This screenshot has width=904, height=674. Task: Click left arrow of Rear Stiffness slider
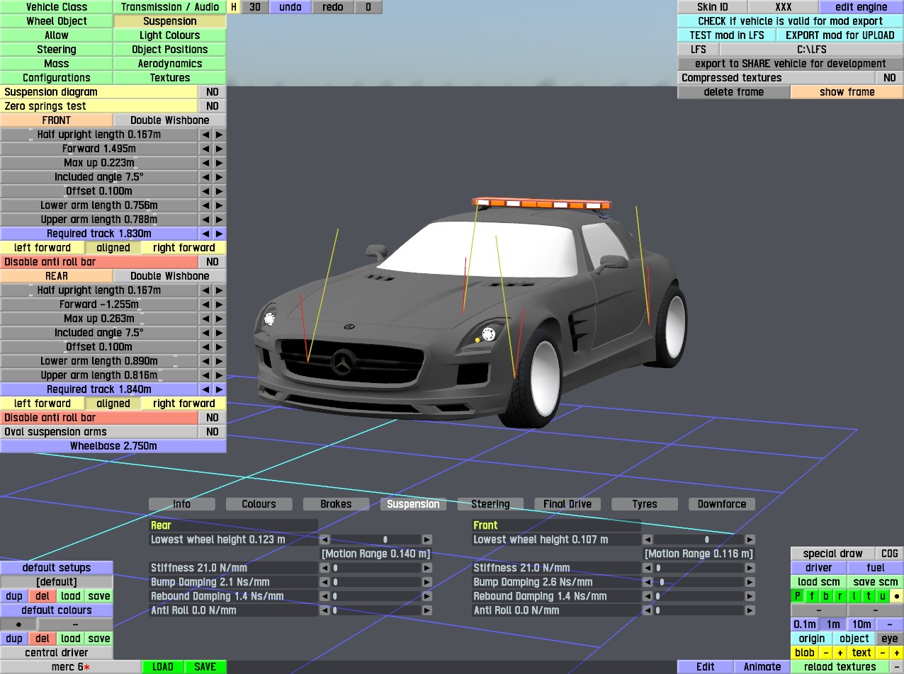point(324,568)
